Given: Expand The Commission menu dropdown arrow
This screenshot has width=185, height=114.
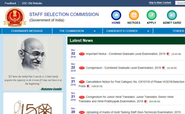Looking at the screenshot, I should click(94, 31).
